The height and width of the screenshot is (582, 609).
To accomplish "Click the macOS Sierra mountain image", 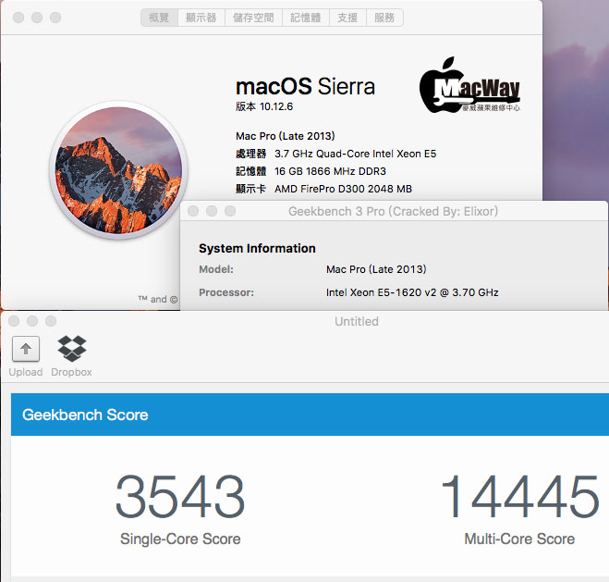I will coord(118,170).
